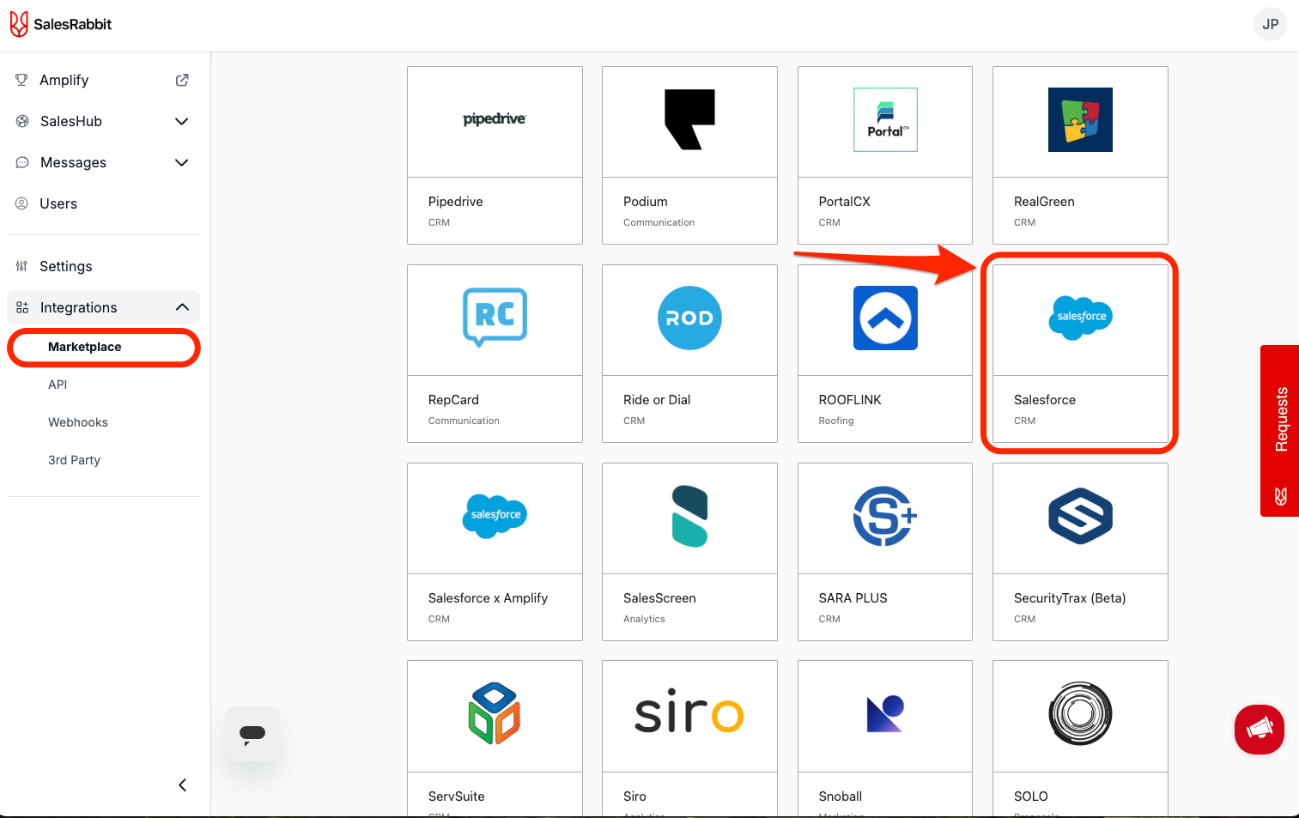The width and height of the screenshot is (1299, 818).
Task: Expand the SalesHub menu chevron
Action: click(182, 121)
